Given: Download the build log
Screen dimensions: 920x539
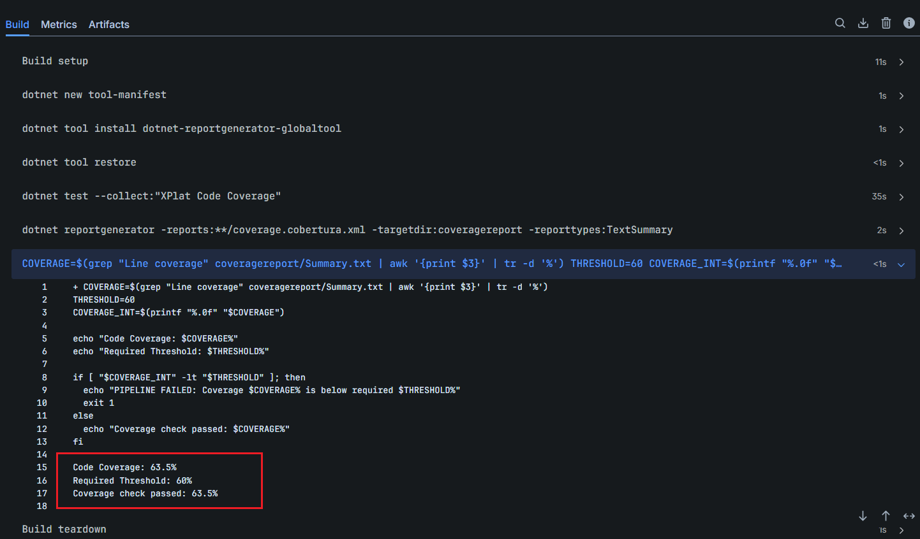Looking at the screenshot, I should 863,22.
